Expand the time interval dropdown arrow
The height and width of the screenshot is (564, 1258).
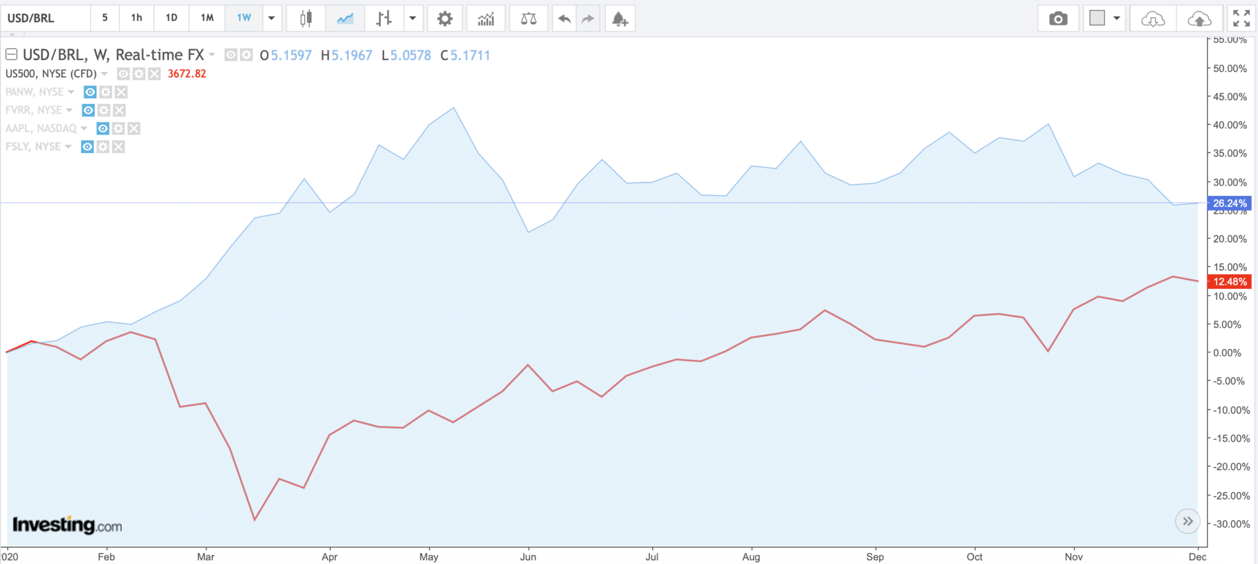click(272, 18)
